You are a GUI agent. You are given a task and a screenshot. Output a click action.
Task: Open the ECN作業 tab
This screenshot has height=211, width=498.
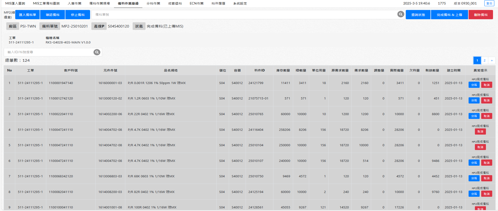coord(197,3)
